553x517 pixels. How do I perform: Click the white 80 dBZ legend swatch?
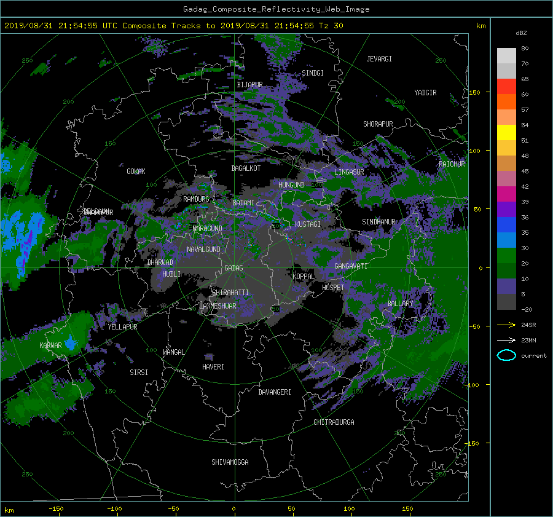506,55
